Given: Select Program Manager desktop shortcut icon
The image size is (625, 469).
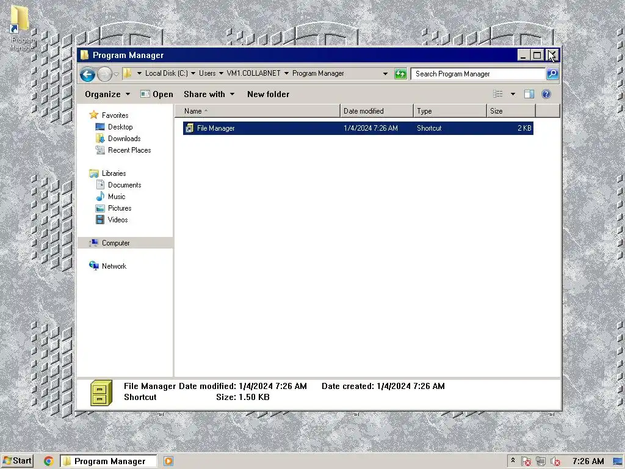Looking at the screenshot, I should 20,20.
